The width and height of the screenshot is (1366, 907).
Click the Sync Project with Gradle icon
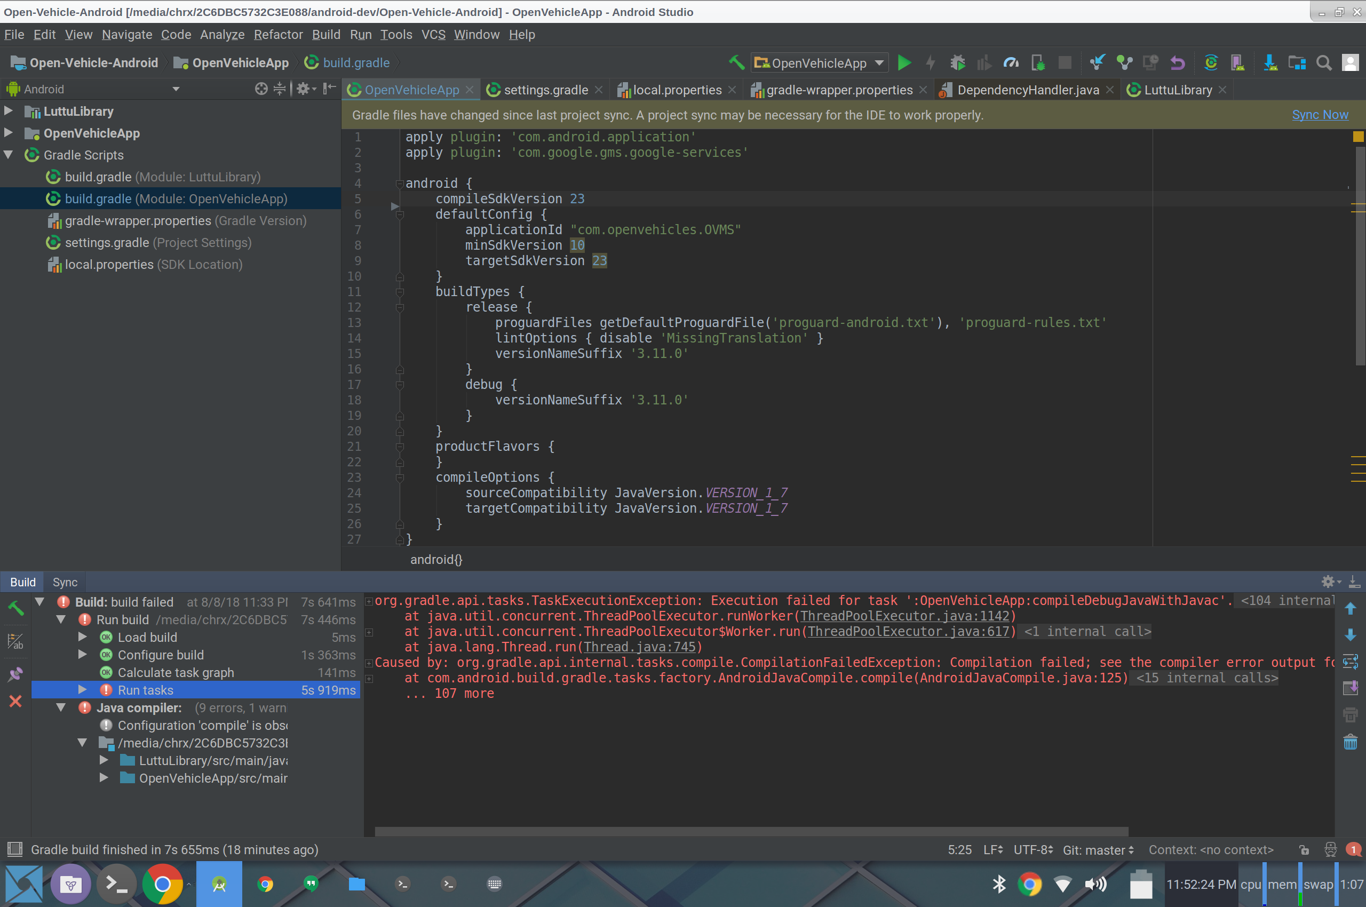click(1211, 62)
